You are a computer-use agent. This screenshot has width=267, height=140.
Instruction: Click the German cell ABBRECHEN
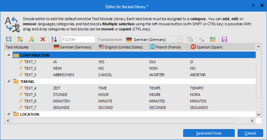click(64, 75)
